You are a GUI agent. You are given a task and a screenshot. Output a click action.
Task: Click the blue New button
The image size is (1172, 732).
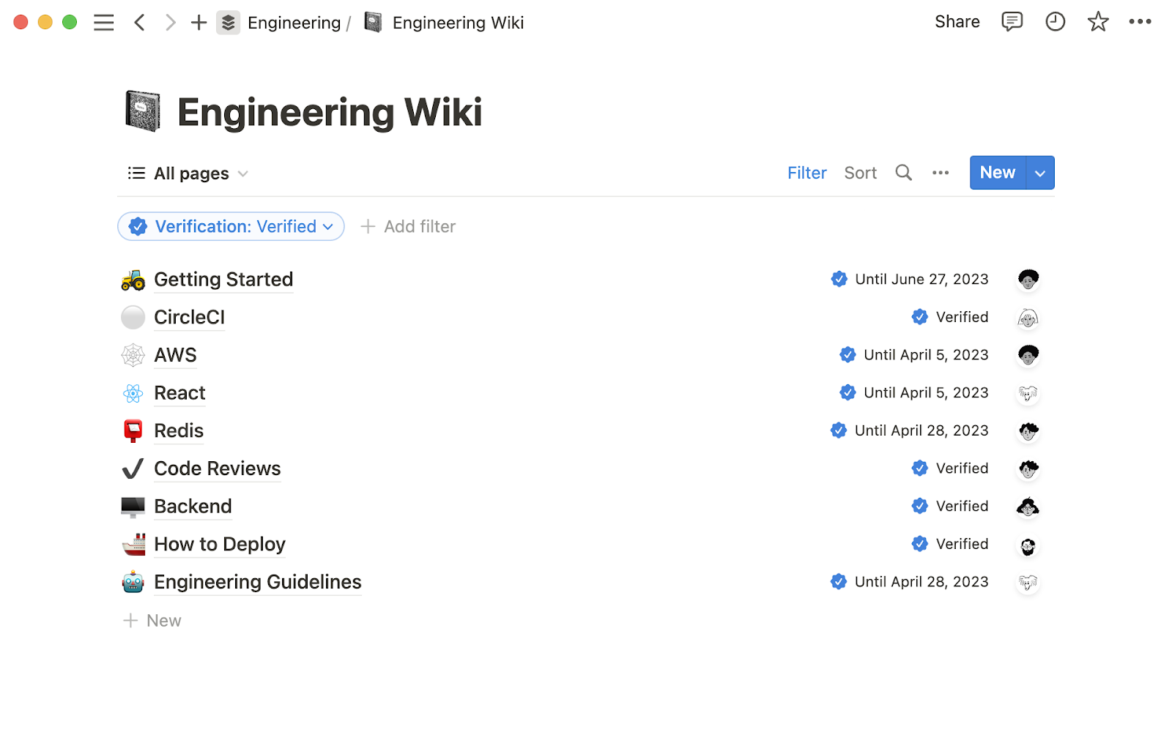(997, 173)
